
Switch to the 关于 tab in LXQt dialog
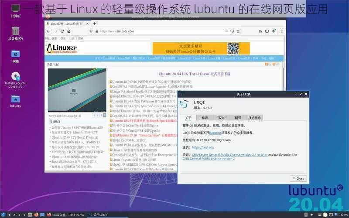[x=188, y=118]
